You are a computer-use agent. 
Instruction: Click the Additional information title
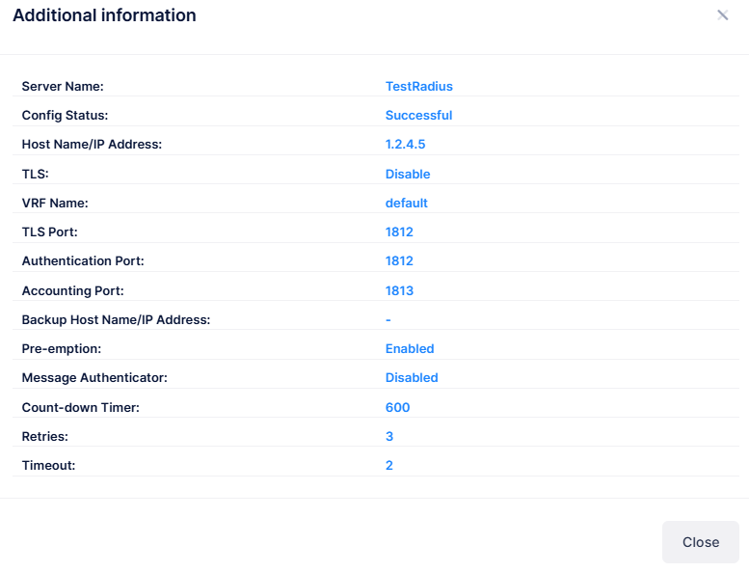(104, 15)
